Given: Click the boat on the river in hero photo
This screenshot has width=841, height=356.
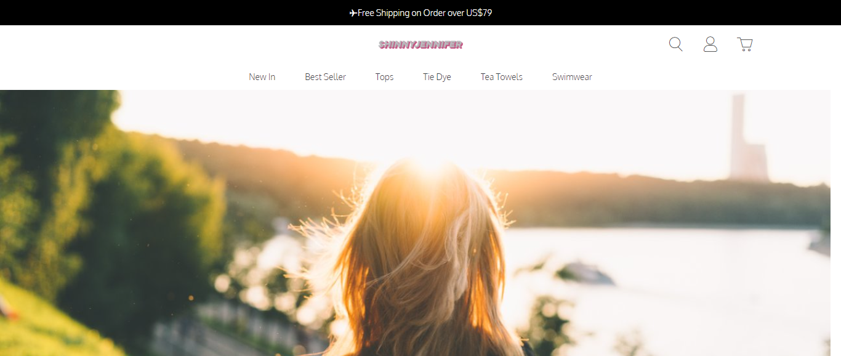Looking at the screenshot, I should point(585,273).
